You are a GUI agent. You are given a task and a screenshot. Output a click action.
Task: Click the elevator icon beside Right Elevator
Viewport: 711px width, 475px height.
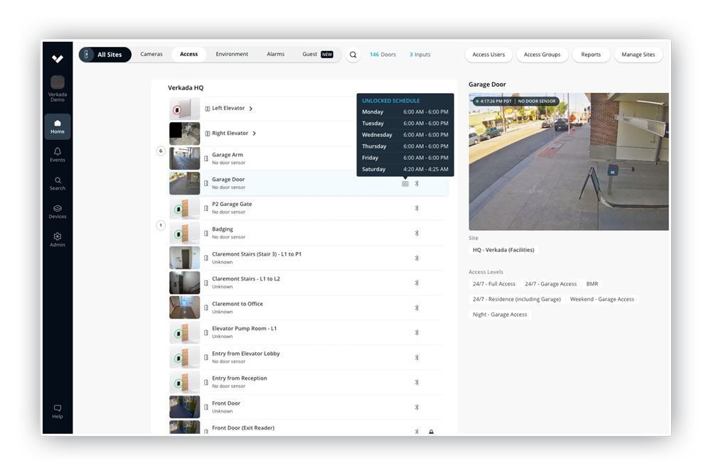[x=207, y=133]
